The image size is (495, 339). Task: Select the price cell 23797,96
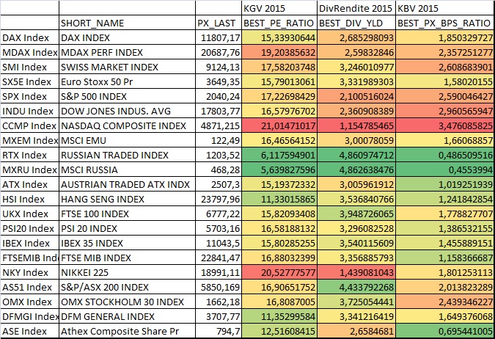(x=219, y=199)
